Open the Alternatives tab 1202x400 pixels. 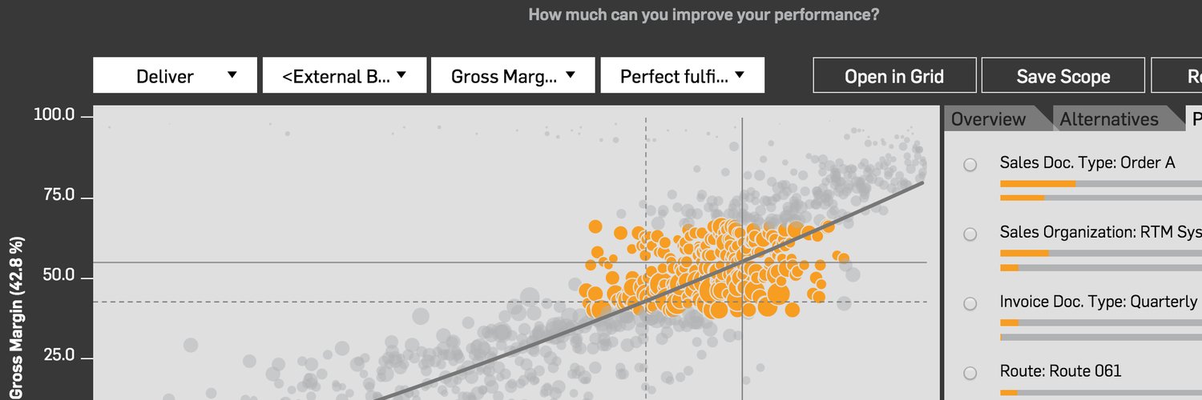(x=1108, y=119)
